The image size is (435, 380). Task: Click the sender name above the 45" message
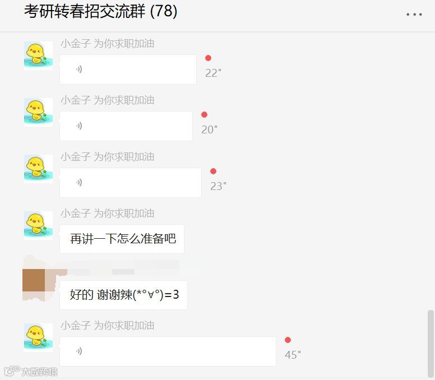pos(108,326)
